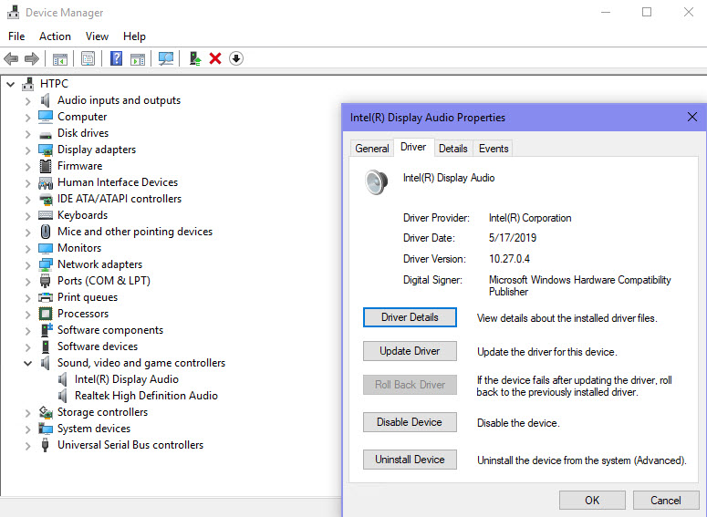The height and width of the screenshot is (517, 707).
Task: Click the Disable Device button
Action: [x=410, y=422]
